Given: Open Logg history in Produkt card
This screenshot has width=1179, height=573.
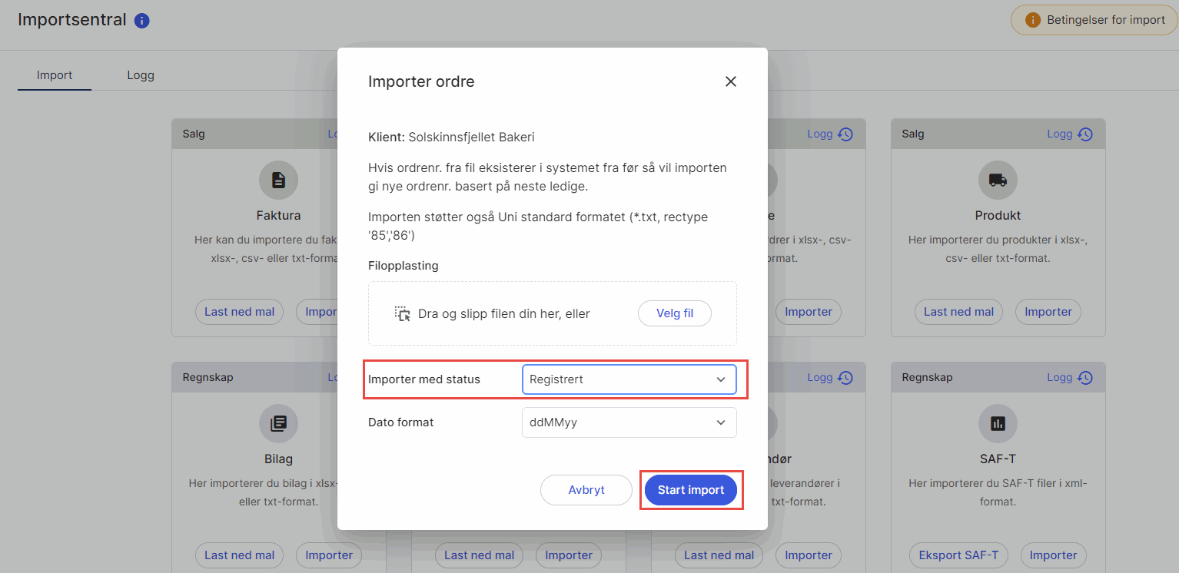Looking at the screenshot, I should tap(1070, 134).
